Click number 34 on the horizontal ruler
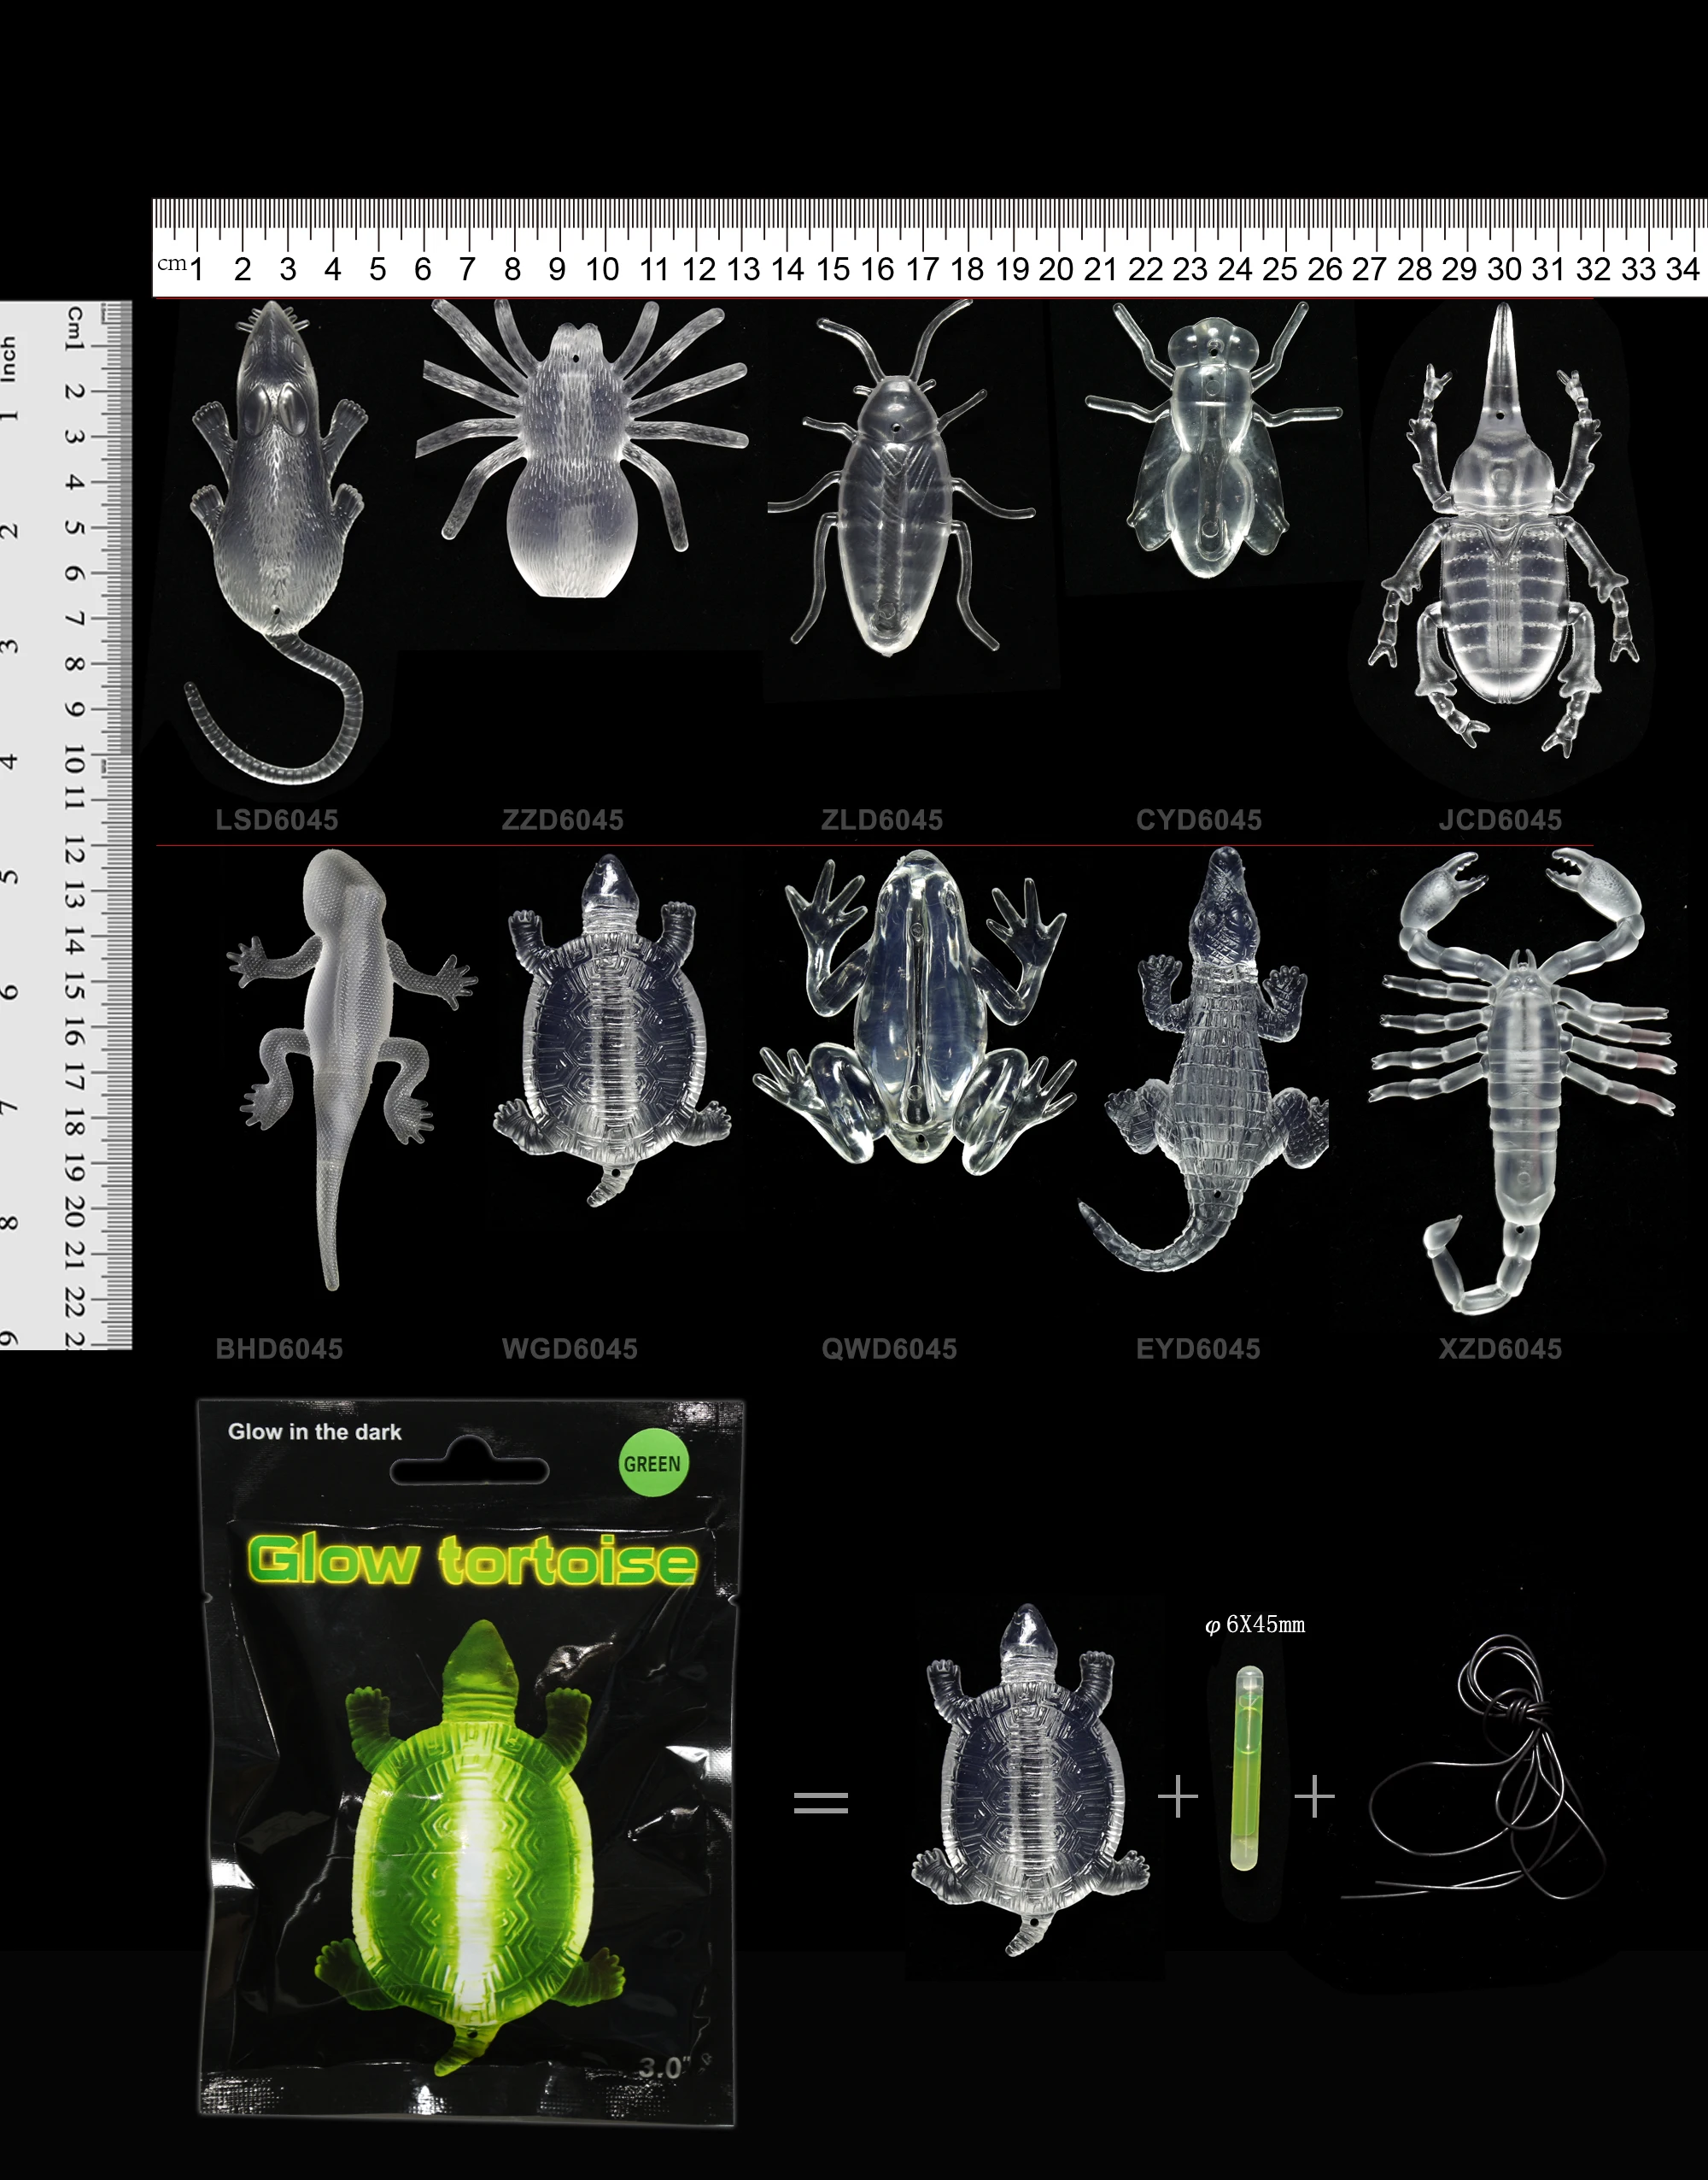The width and height of the screenshot is (1708, 2180). 1682,269
